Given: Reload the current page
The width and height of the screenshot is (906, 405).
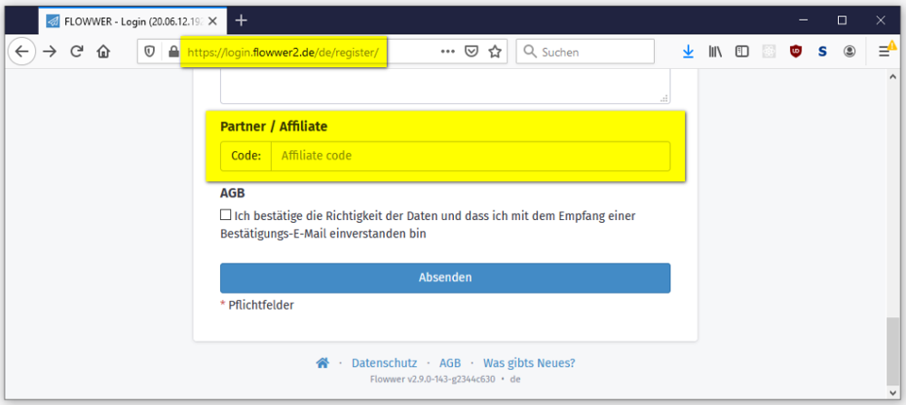Looking at the screenshot, I should (x=77, y=52).
